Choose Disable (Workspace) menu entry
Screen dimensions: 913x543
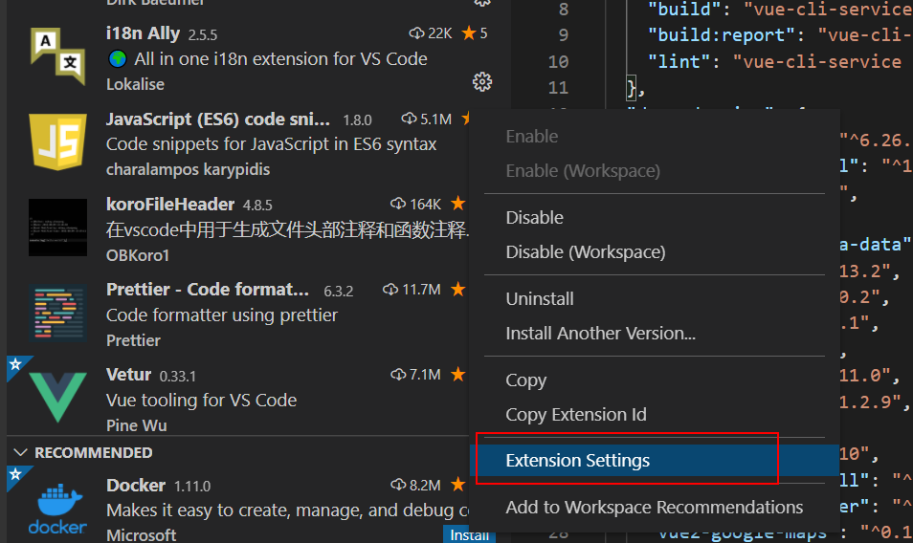[x=655, y=251]
